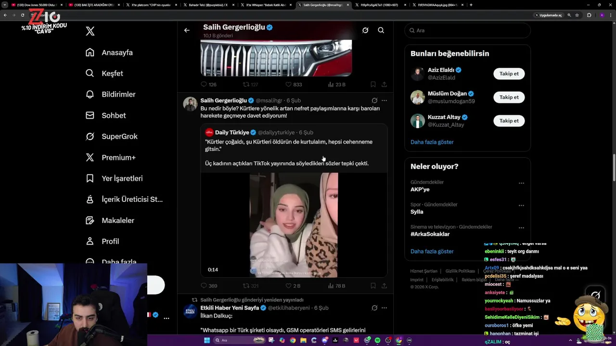Image resolution: width=616 pixels, height=346 pixels.
Task: Click Hizmet Şartları footer link
Action: 423,271
